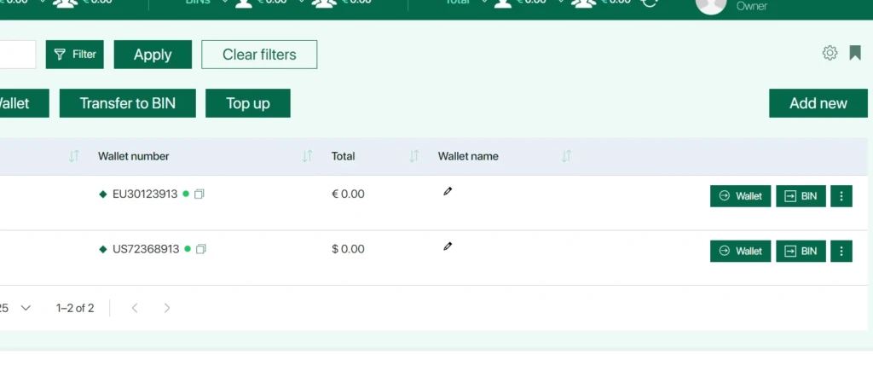Go to next page of wallets
The height and width of the screenshot is (371, 873).
point(167,308)
